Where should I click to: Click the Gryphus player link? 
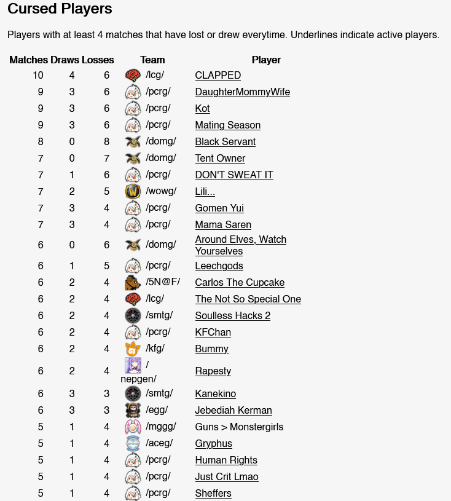(x=213, y=443)
